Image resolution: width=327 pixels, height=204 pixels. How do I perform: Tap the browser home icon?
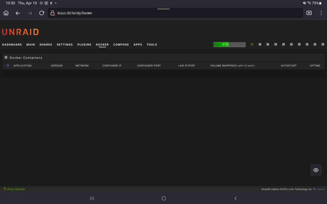6,13
